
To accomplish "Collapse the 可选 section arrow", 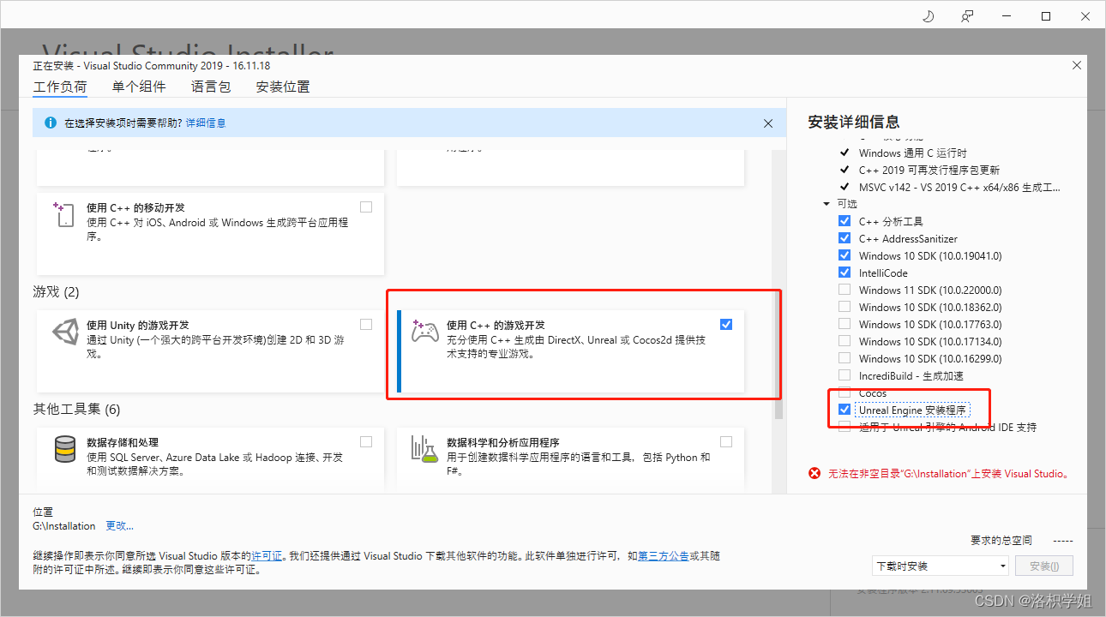I will 826,204.
